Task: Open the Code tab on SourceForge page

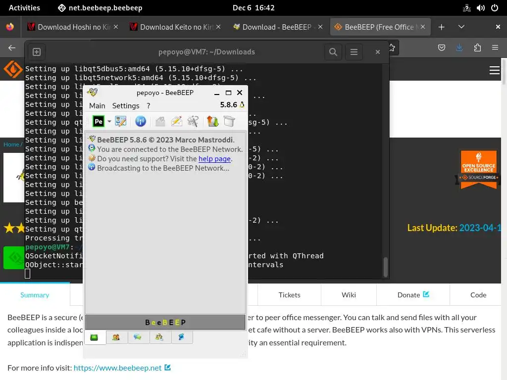Action: tap(478, 295)
